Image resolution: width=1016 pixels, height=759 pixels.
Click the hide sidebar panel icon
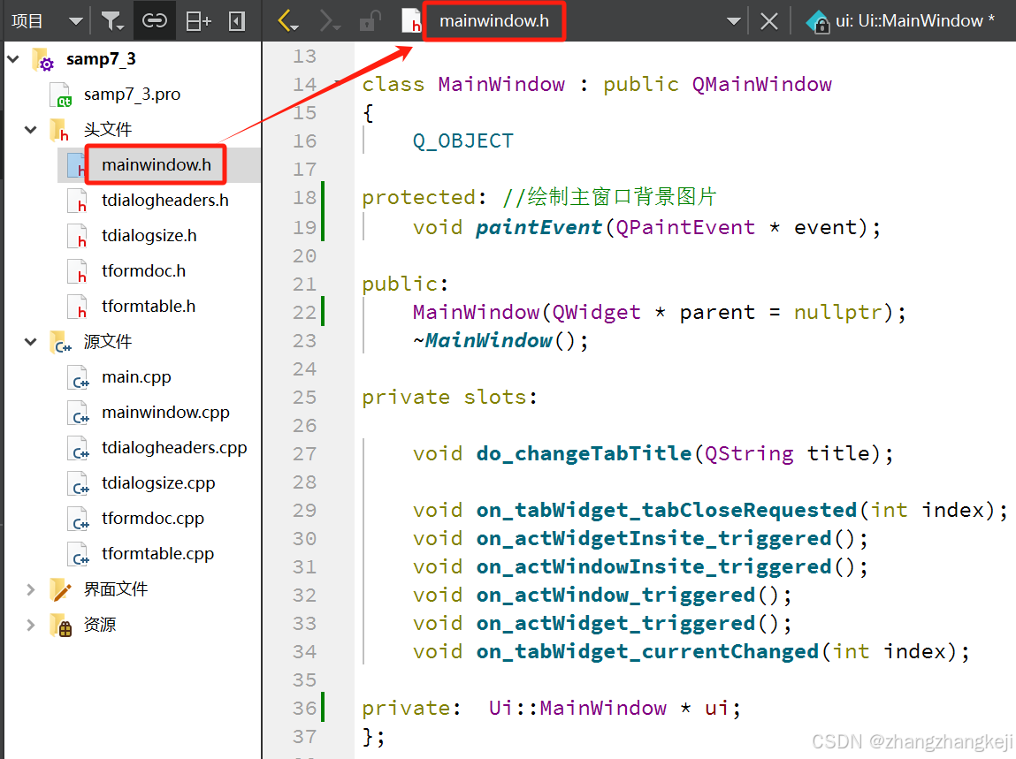coord(237,21)
